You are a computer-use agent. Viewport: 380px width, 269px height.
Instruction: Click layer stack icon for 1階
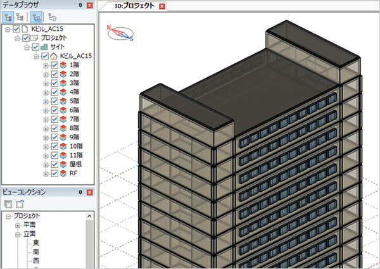coord(63,65)
